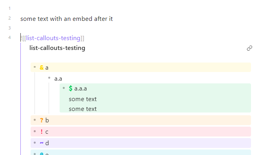262x155 pixels.
Task: Click the orange highlighted row b
Action: [141, 120]
